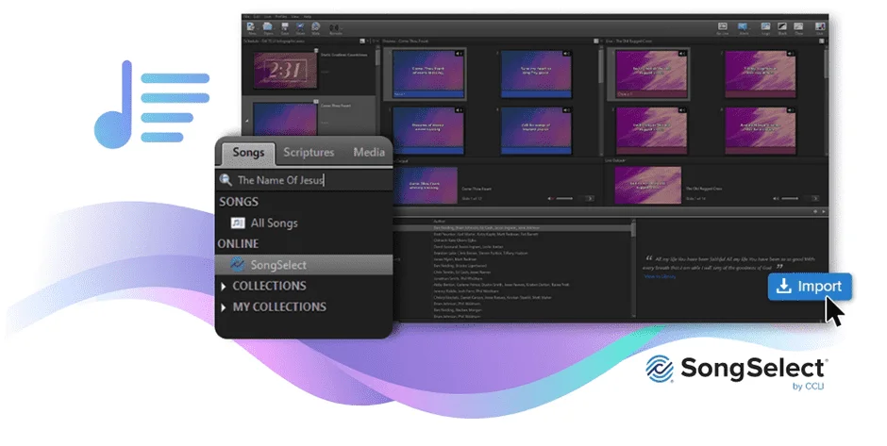
Task: Click the Live output next-slide arrow button
Action: (814, 198)
